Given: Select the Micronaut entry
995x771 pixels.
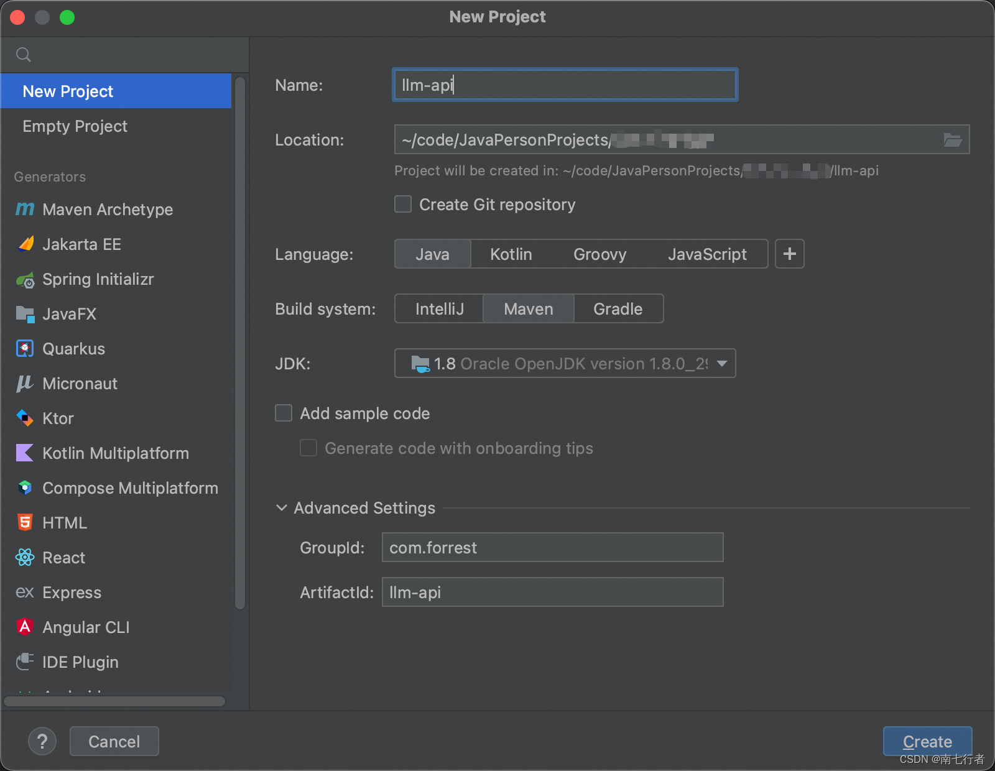Looking at the screenshot, I should click(116, 384).
